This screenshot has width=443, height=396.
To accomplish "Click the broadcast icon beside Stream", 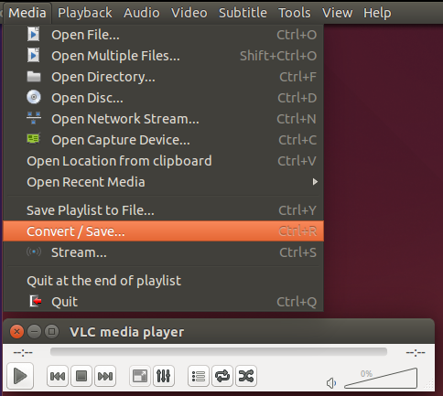I will [x=34, y=252].
